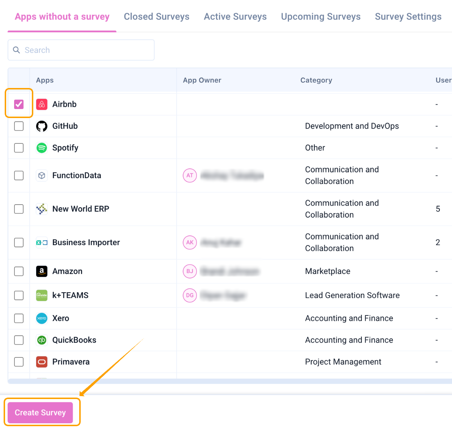Click the QuickBooks logo icon
The width and height of the screenshot is (452, 428).
tap(42, 340)
